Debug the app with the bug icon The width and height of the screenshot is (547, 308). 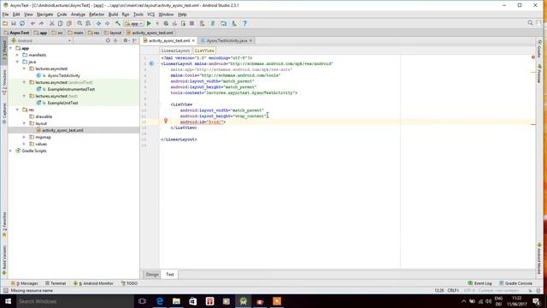point(166,23)
